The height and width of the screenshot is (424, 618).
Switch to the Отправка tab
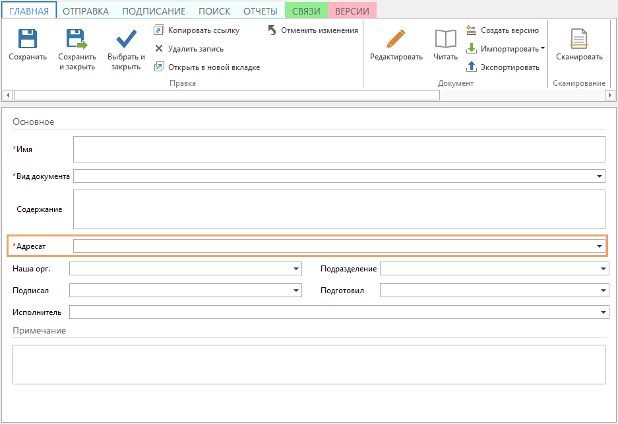point(86,11)
